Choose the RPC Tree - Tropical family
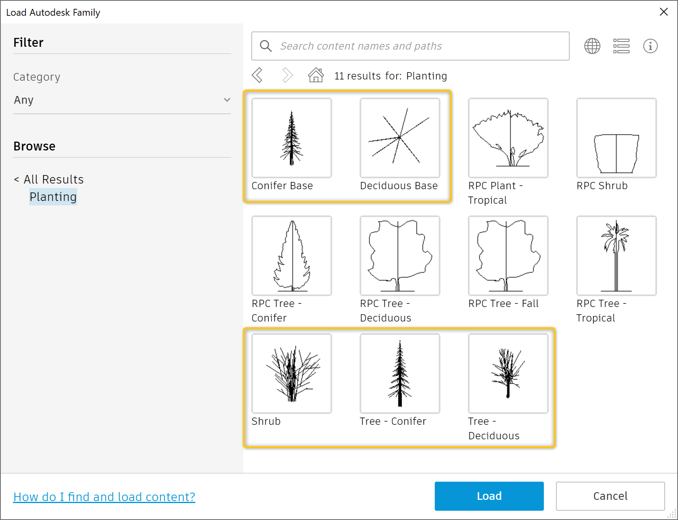The image size is (678, 520). click(616, 255)
